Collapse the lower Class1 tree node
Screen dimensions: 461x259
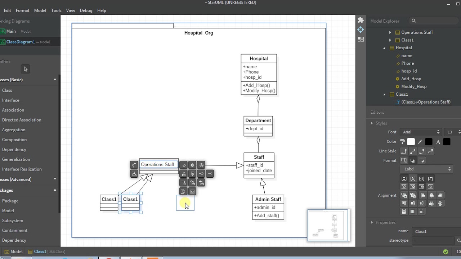pos(384,94)
